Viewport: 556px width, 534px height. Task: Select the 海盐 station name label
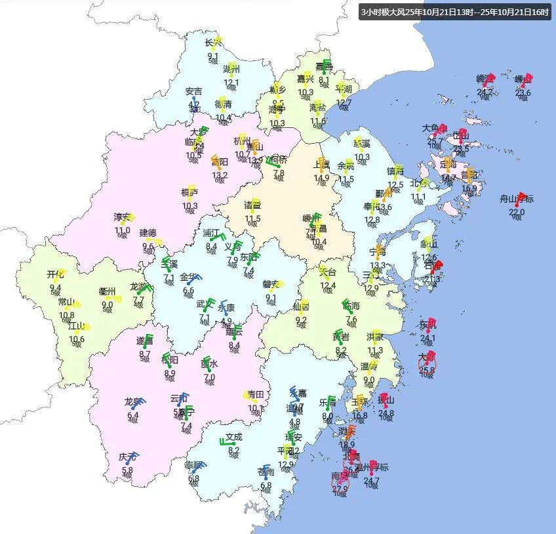(318, 107)
